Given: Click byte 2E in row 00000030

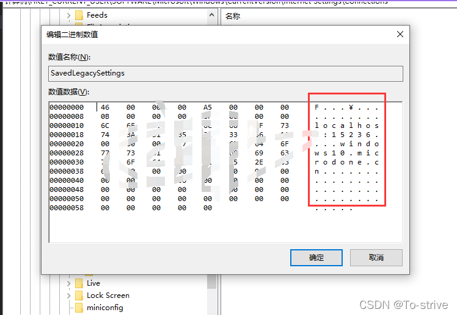Looking at the screenshot, I should 259,162.
